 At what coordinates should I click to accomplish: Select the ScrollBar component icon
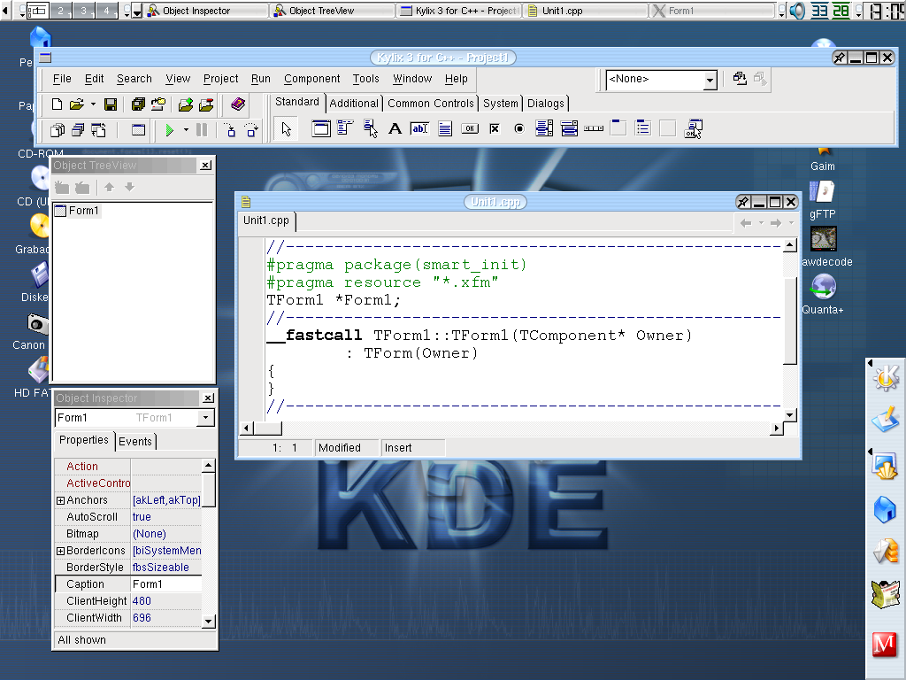tap(594, 128)
